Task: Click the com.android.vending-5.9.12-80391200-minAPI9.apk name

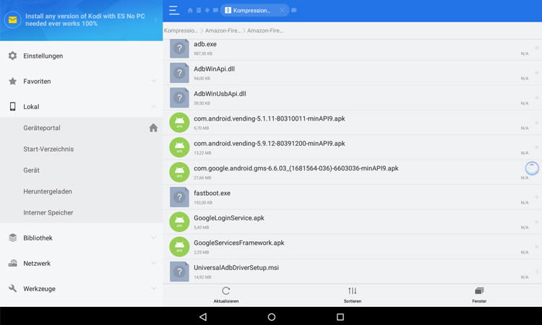Action: [270, 143]
